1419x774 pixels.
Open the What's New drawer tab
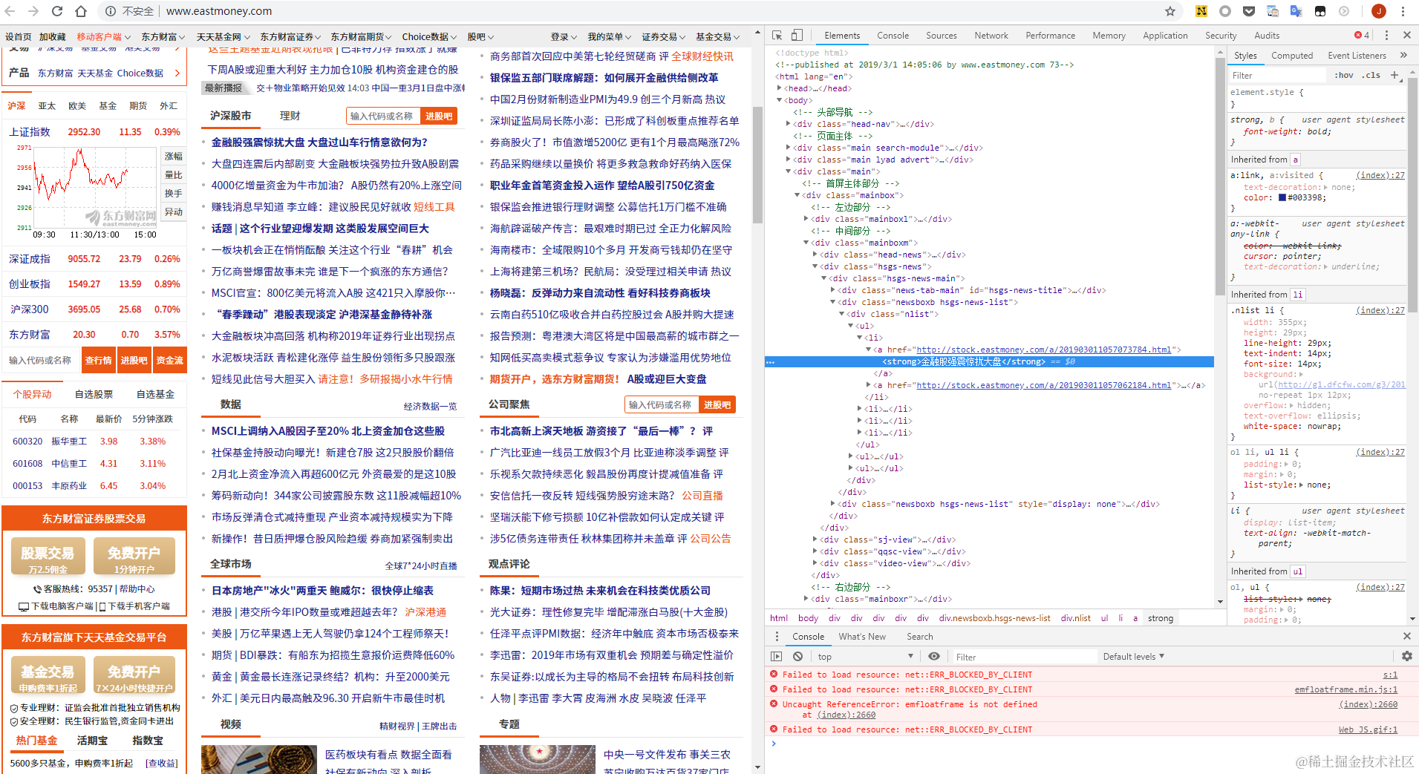[862, 637]
